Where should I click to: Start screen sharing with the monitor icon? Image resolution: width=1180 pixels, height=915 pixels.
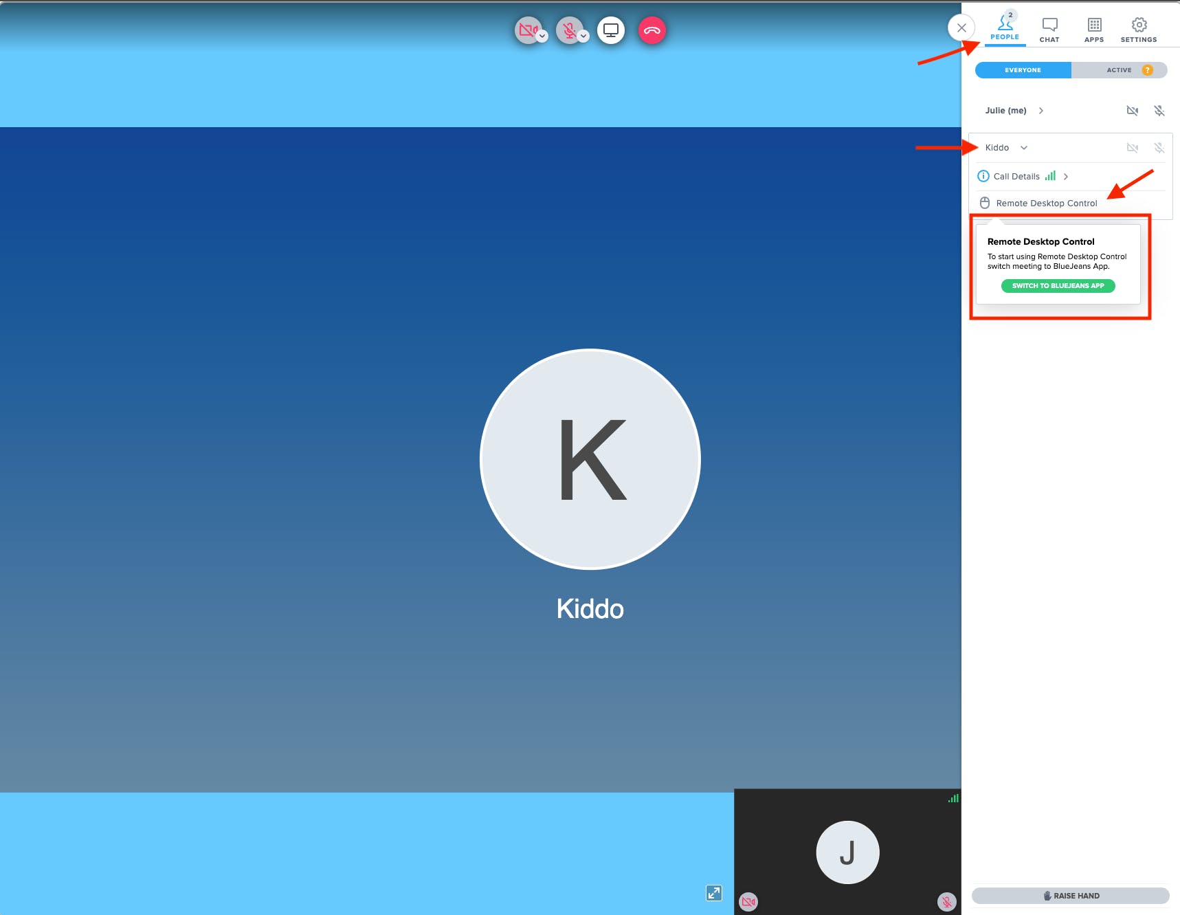tap(611, 30)
